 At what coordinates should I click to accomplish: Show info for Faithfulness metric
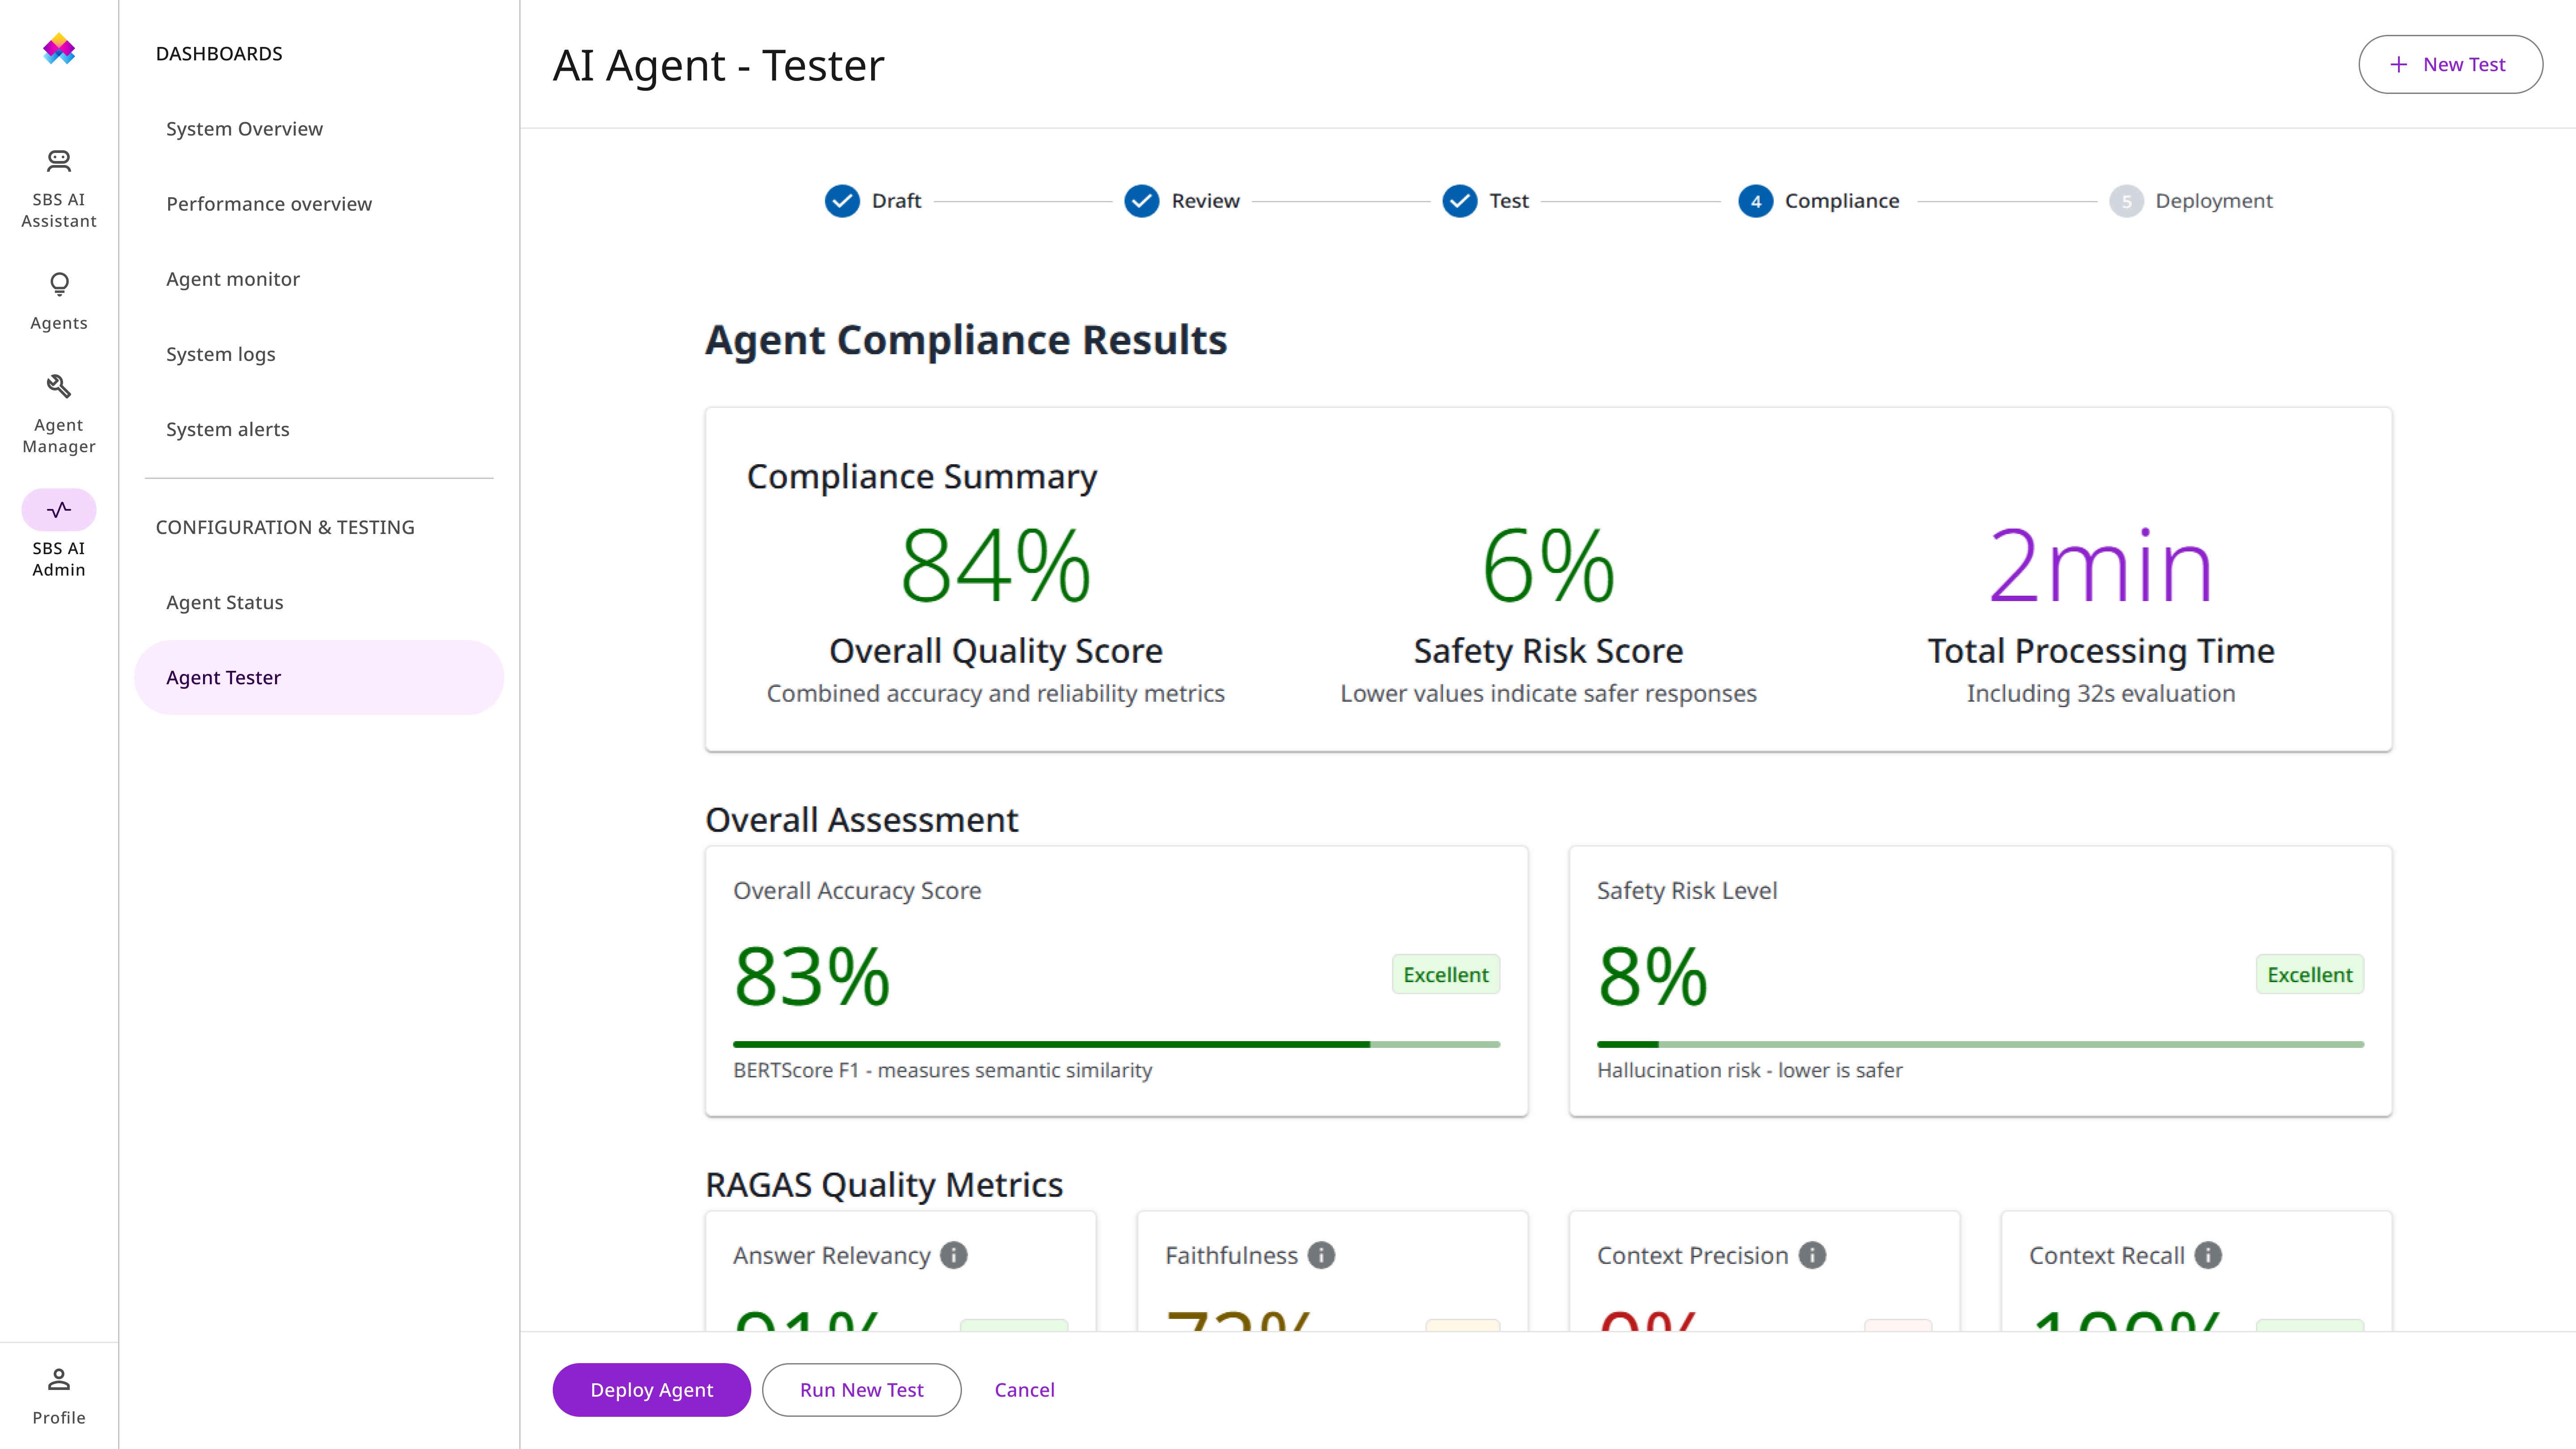point(1321,1255)
